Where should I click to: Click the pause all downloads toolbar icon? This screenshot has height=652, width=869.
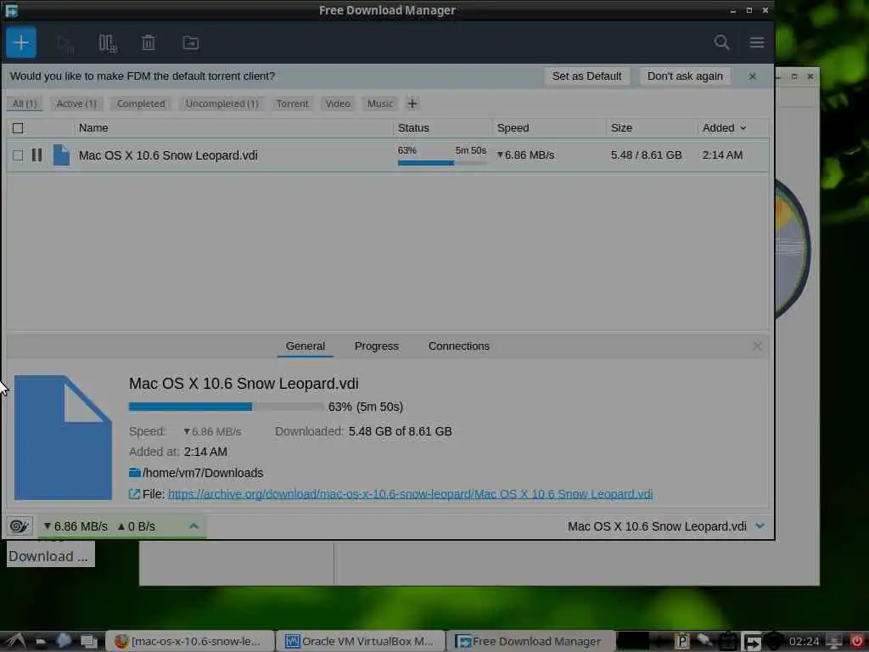click(x=108, y=43)
